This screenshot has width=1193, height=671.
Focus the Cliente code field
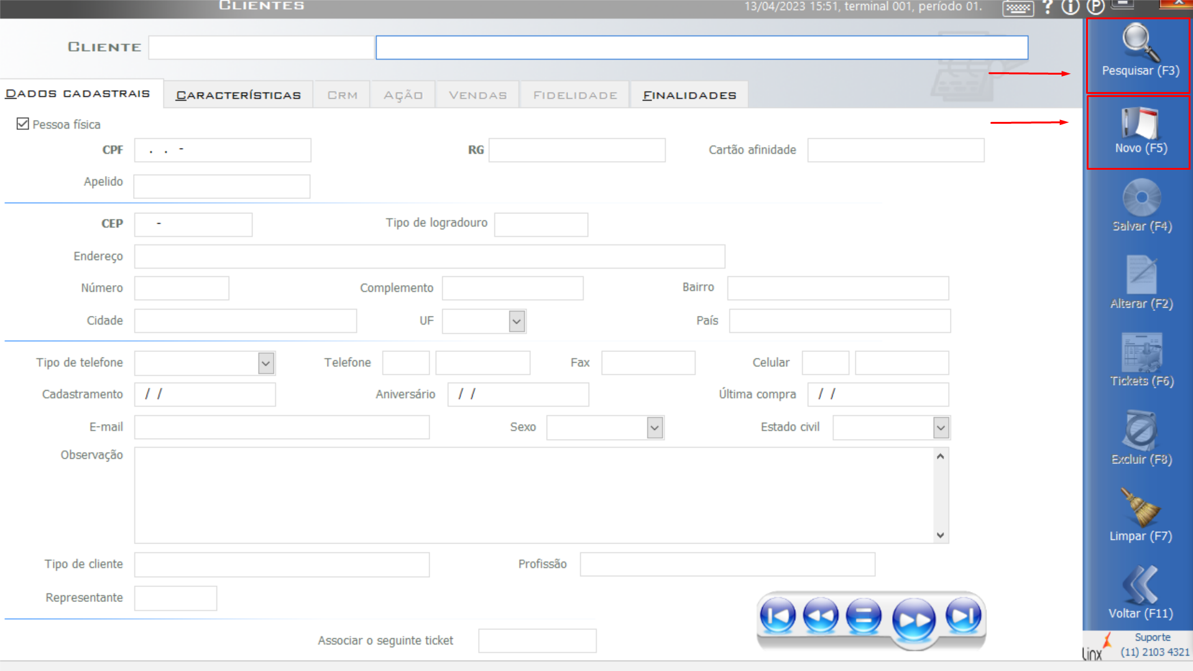tap(261, 47)
